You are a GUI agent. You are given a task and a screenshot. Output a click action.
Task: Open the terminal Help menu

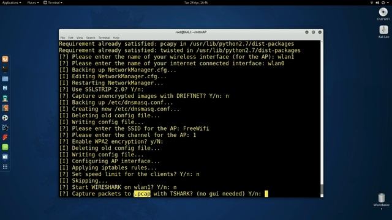click(116, 38)
